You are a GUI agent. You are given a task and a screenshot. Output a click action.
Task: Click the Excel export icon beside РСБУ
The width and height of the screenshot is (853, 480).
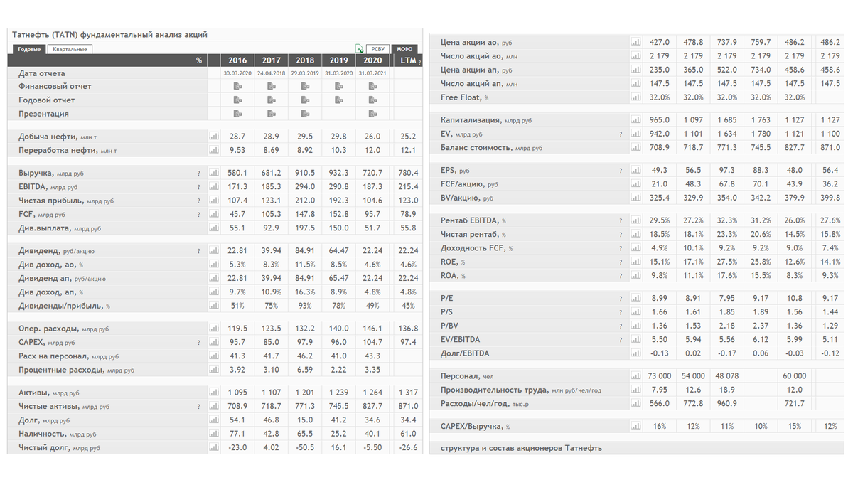pyautogui.click(x=360, y=49)
